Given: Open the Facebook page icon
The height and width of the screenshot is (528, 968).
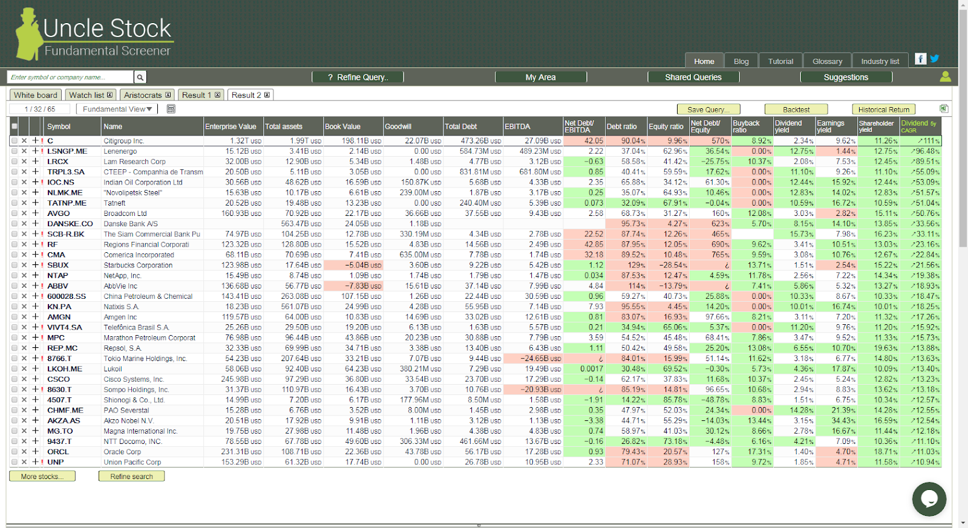Looking at the screenshot, I should click(921, 59).
